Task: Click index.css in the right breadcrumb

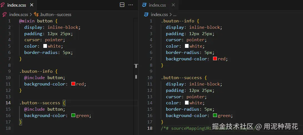Action: 159,14
